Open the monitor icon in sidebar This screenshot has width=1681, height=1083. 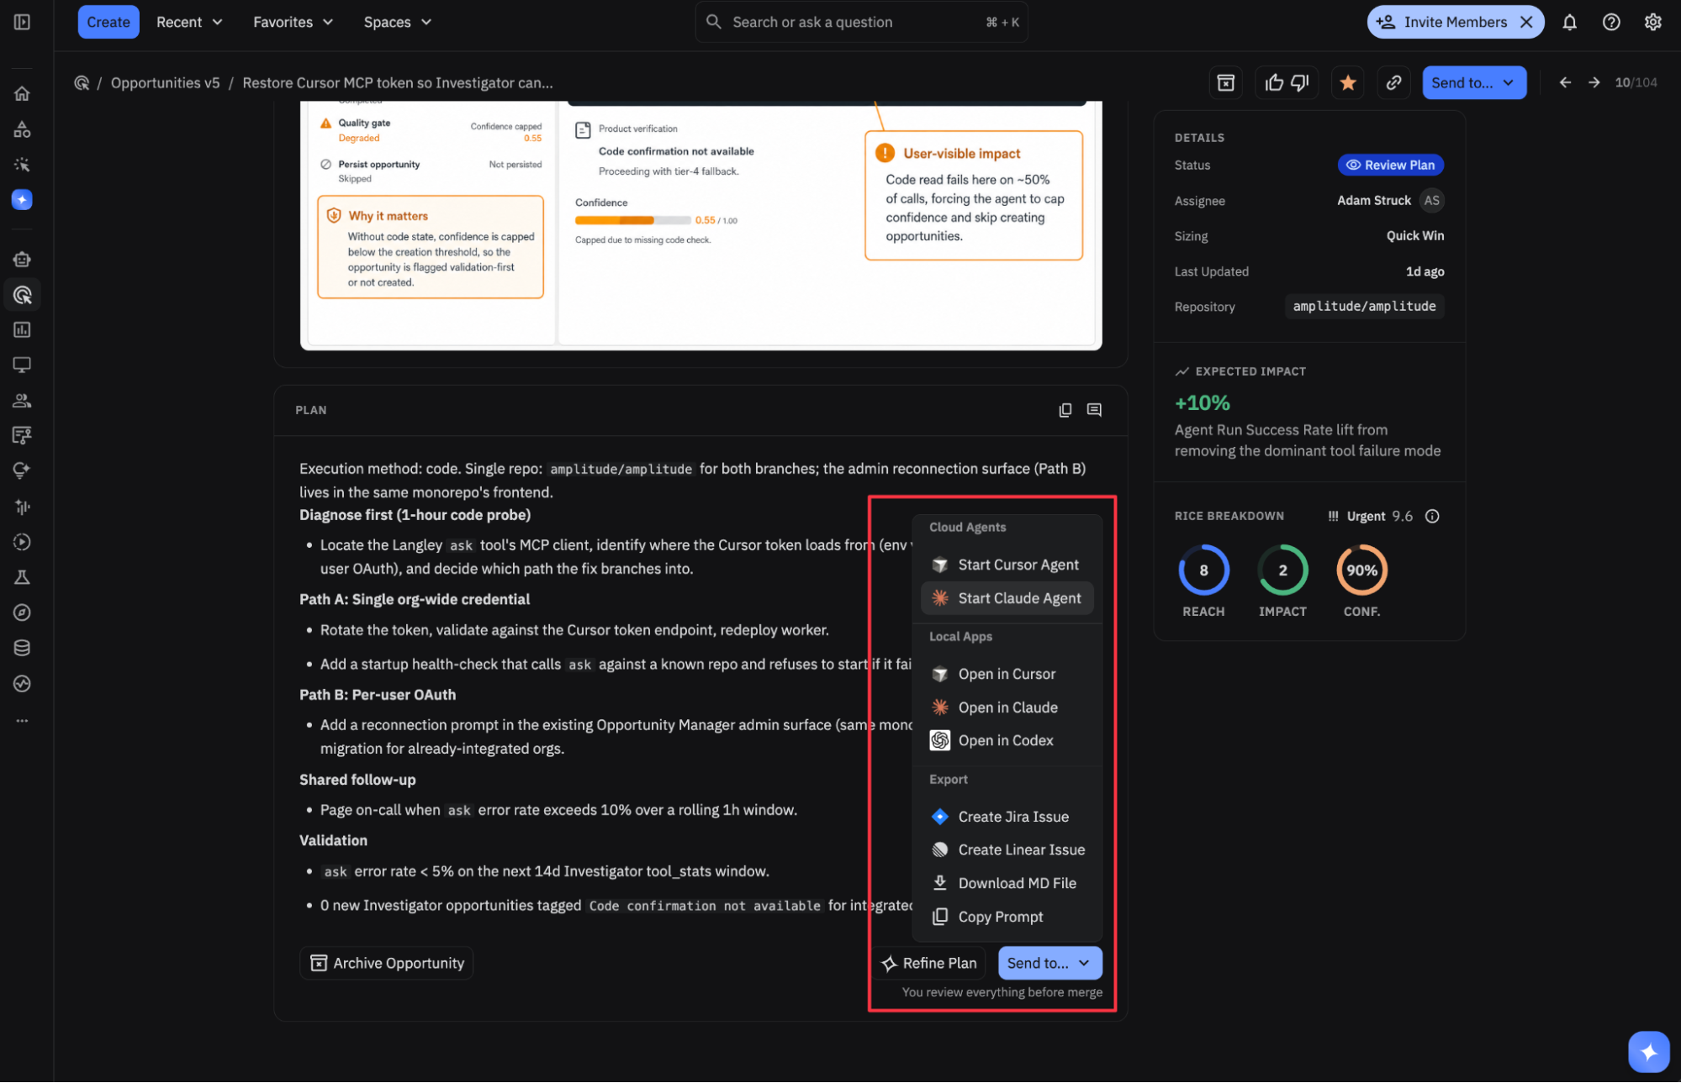(x=22, y=365)
